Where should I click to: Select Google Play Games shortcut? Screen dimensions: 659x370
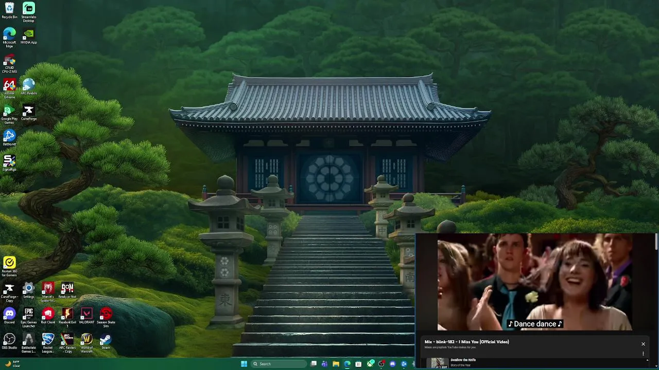click(x=9, y=114)
